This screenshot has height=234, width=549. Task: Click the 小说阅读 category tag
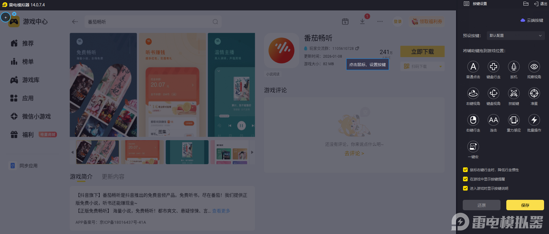[273, 74]
